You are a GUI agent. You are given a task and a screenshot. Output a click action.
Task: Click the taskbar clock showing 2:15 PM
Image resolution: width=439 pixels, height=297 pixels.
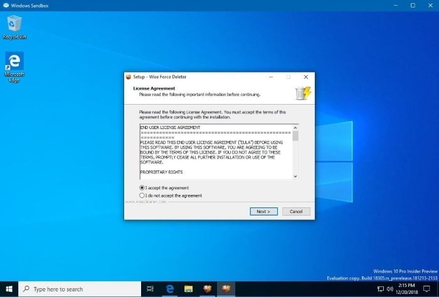click(406, 289)
